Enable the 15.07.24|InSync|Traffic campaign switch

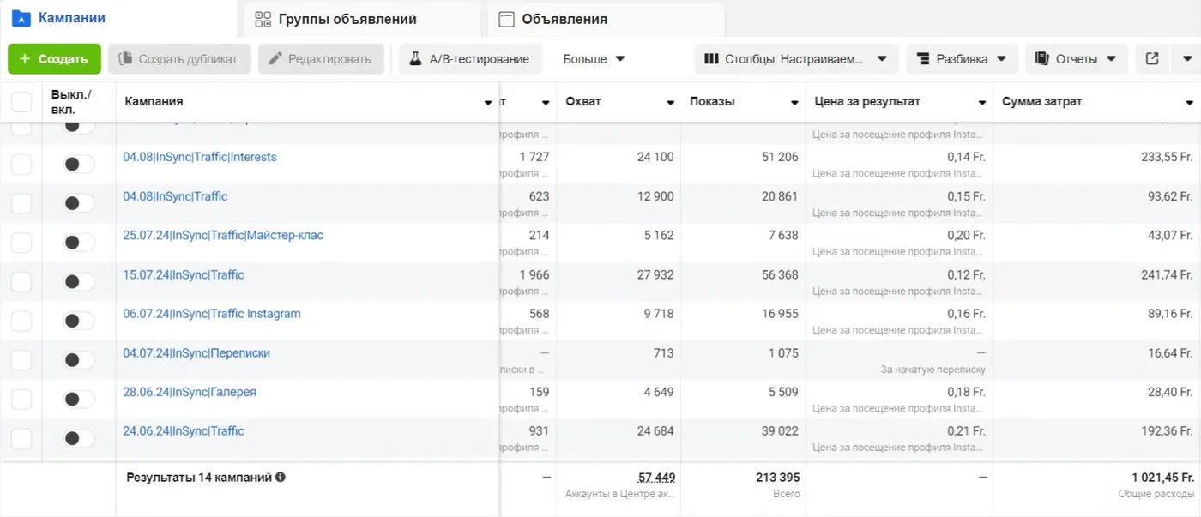tap(79, 281)
